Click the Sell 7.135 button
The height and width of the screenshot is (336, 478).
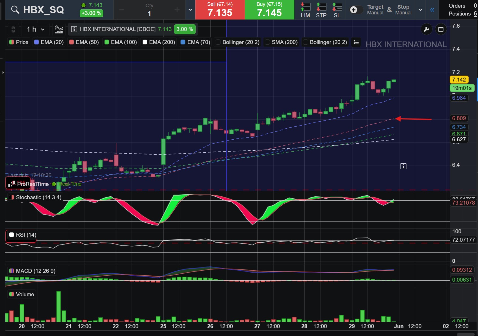tap(220, 10)
